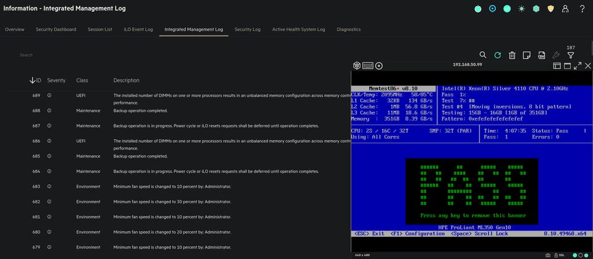Click the severity info icon on row 684
Screen dimensions: 593x259
(49, 171)
